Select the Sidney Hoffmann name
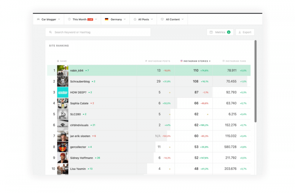The width and height of the screenshot is (295, 193). pyautogui.click(x=81, y=158)
